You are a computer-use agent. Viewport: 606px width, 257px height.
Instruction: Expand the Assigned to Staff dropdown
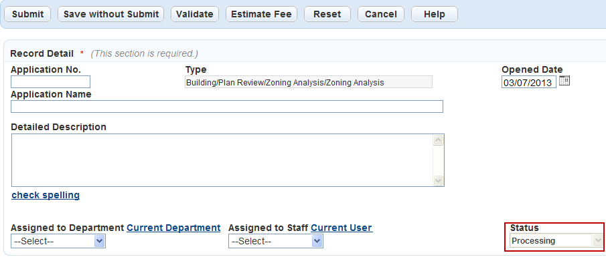click(x=276, y=241)
